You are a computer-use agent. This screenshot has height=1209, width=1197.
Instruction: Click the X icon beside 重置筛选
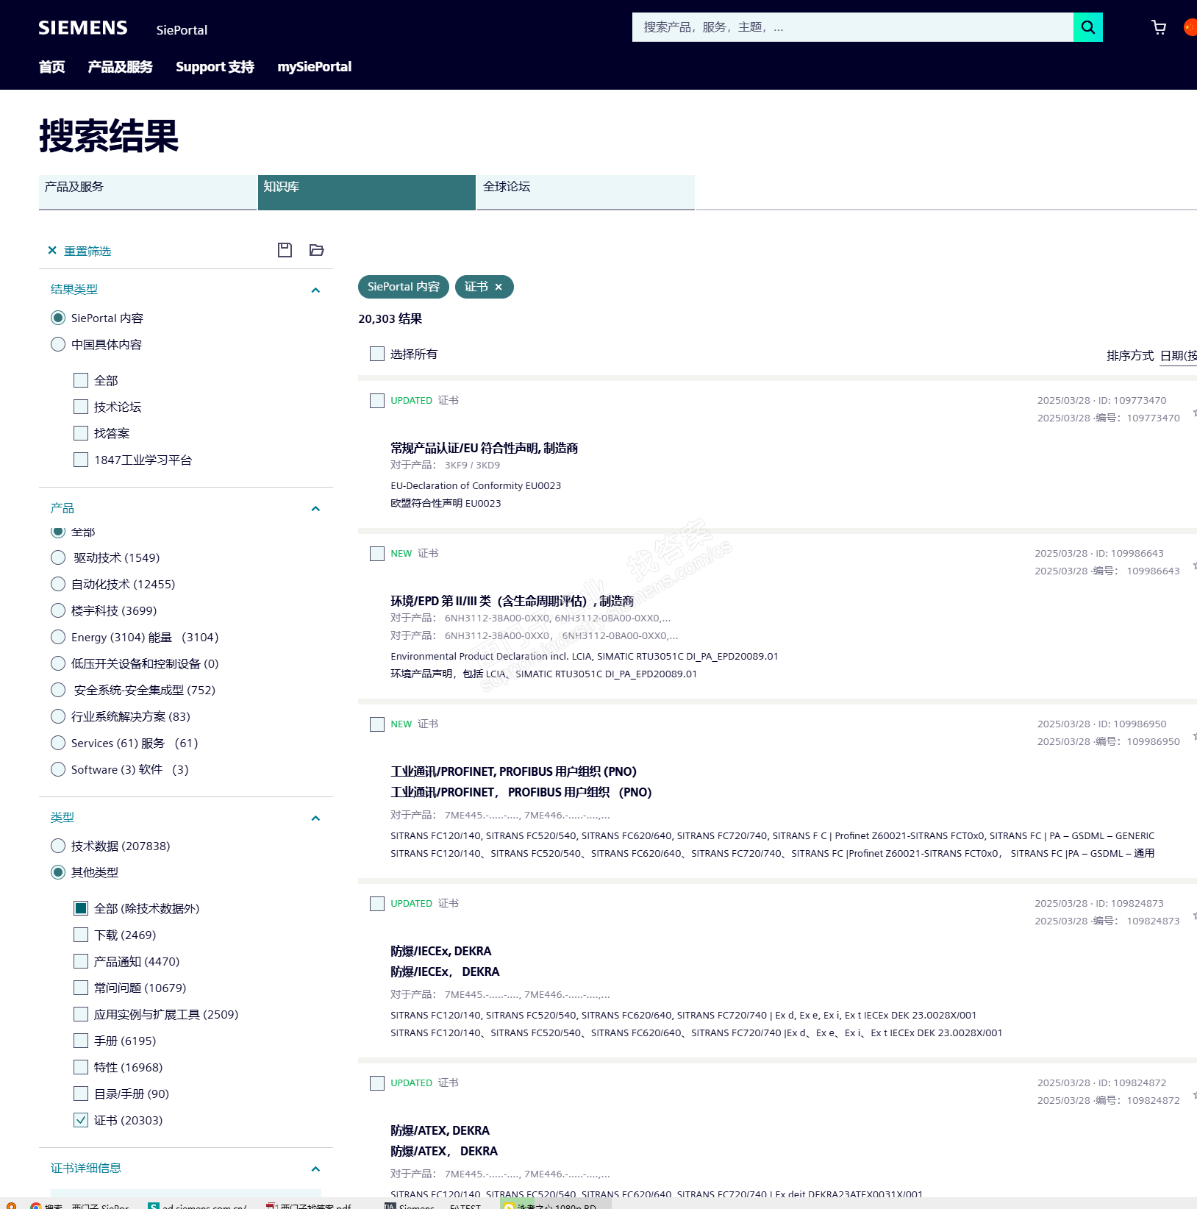(x=52, y=250)
